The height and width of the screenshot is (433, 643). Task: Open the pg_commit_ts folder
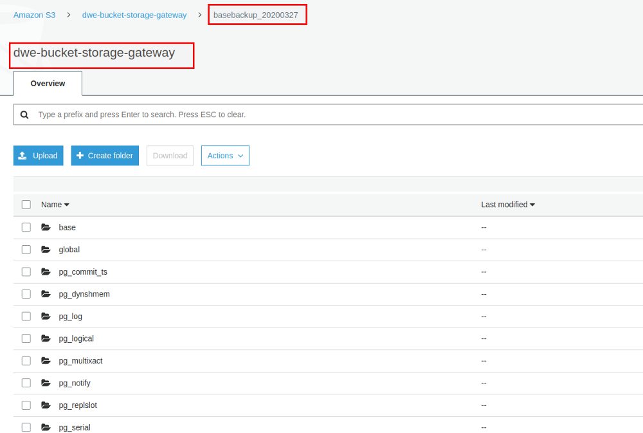[x=83, y=272]
